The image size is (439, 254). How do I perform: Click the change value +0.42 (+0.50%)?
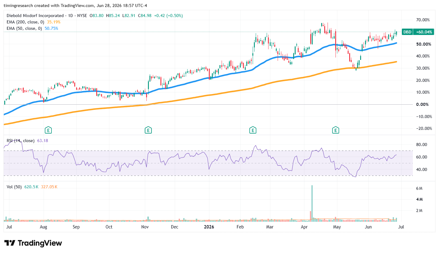click(169, 16)
